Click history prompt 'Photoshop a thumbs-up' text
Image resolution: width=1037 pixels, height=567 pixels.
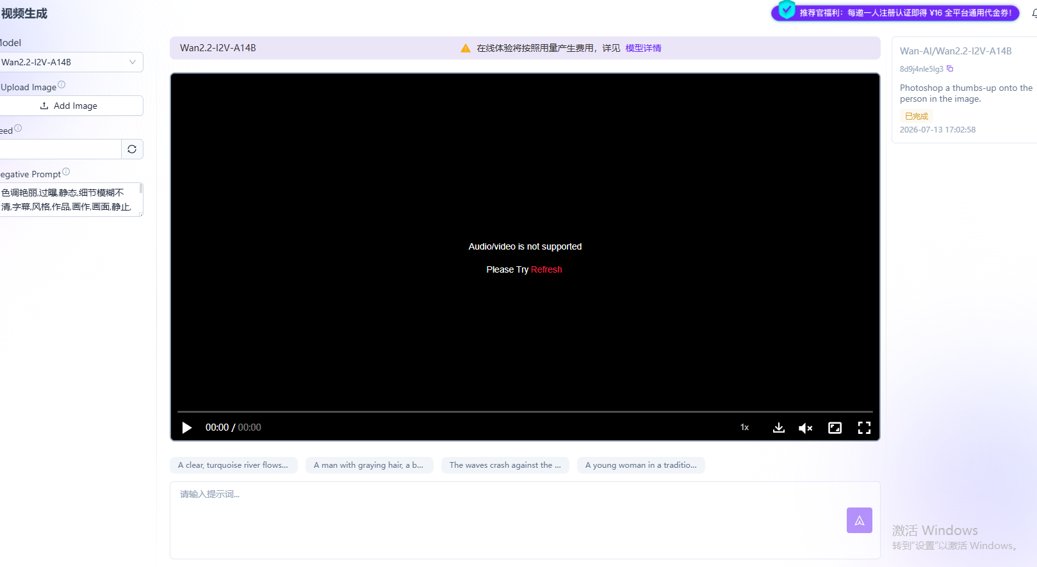[x=966, y=93]
